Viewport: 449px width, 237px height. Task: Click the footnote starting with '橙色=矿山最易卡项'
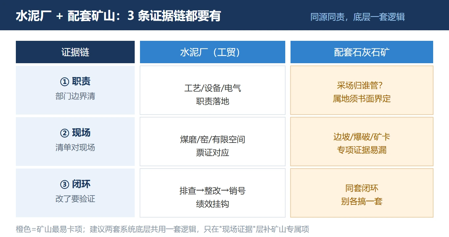point(162,229)
